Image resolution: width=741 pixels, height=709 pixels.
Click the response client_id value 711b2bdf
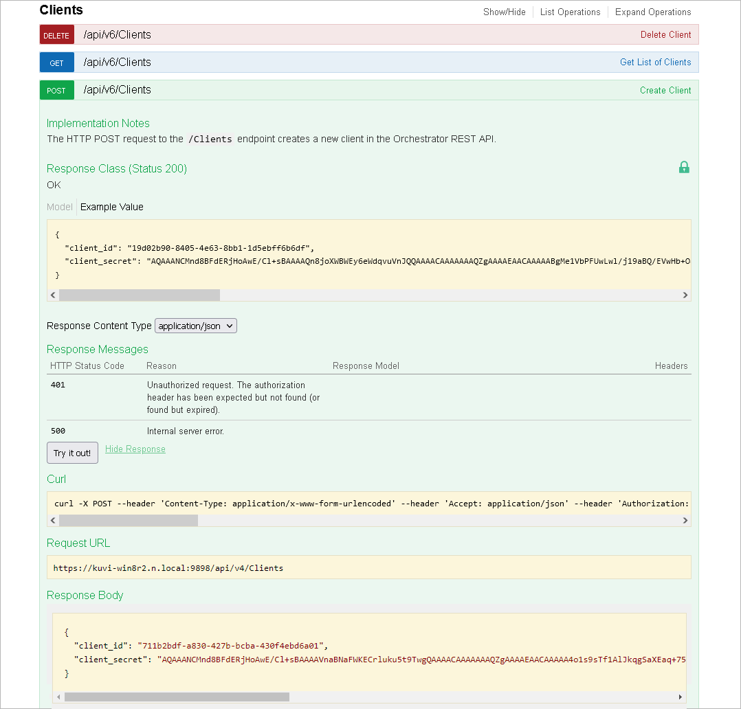(231, 646)
